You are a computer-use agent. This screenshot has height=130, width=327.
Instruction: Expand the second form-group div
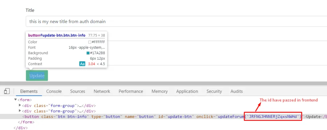click(x=20, y=111)
